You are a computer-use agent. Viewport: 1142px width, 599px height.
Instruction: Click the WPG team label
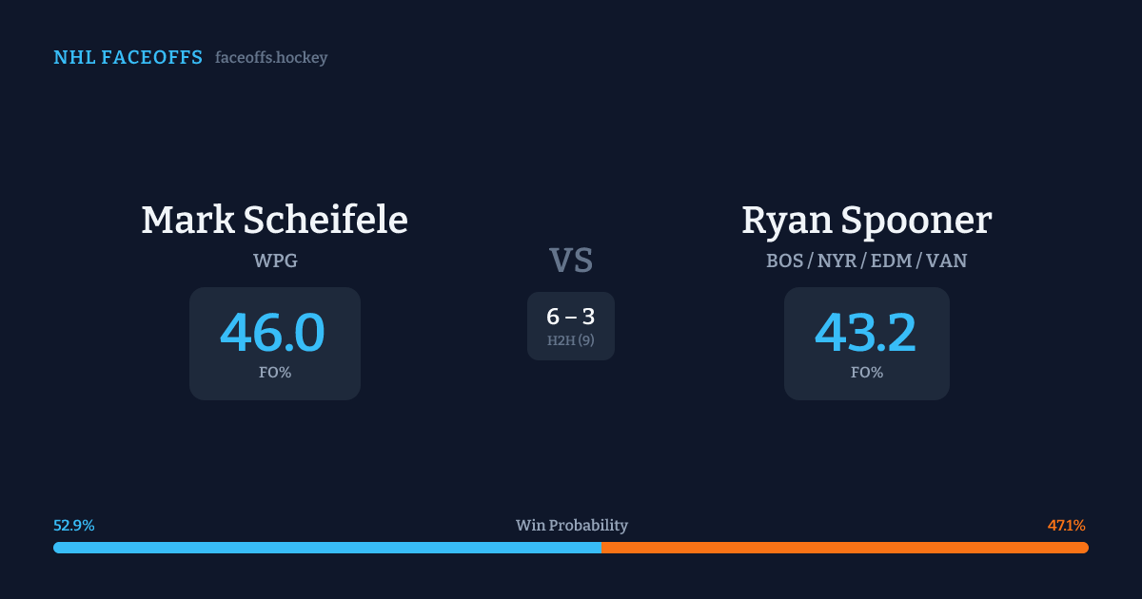275,260
